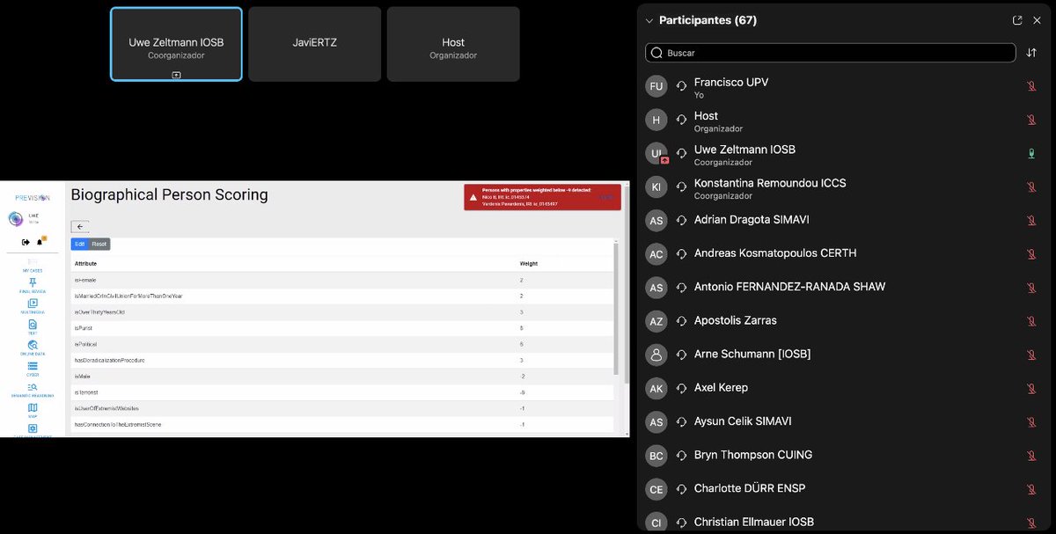Click Antonio FERNANDEZ-RANADA's muted microphone icon
This screenshot has width=1056, height=534.
tap(1031, 288)
